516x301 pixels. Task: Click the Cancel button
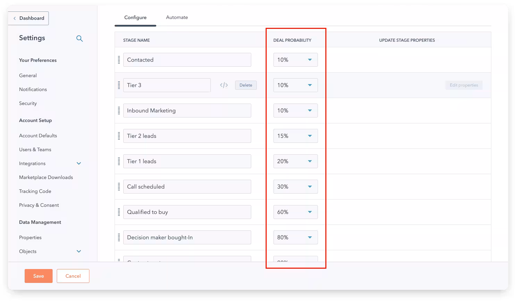(x=73, y=276)
